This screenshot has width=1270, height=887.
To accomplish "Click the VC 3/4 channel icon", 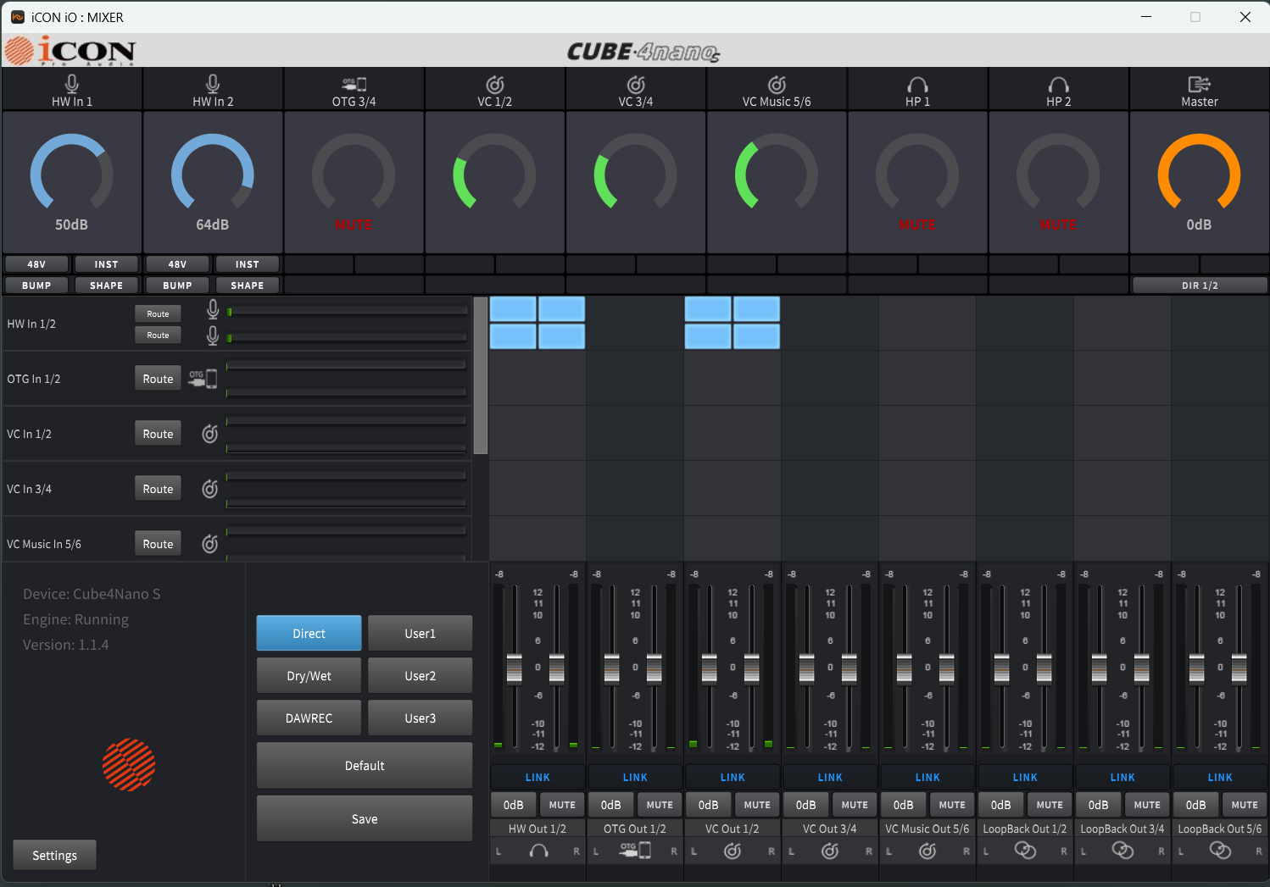I will (x=636, y=84).
